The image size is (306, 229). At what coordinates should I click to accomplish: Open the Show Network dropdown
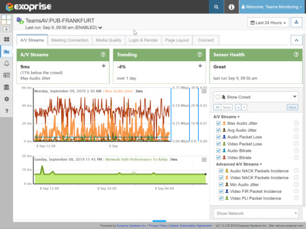[x=256, y=213]
